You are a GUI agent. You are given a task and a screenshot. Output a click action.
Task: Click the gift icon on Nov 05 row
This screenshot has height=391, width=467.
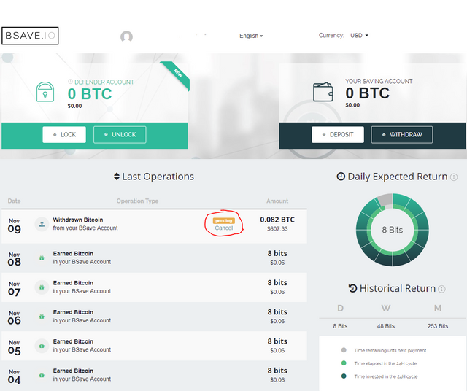click(x=42, y=346)
